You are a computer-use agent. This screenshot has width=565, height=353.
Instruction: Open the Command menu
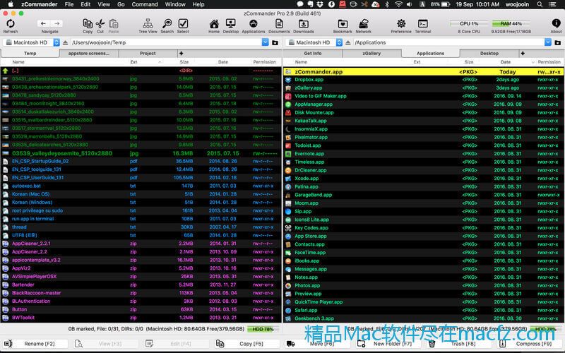(x=145, y=4)
